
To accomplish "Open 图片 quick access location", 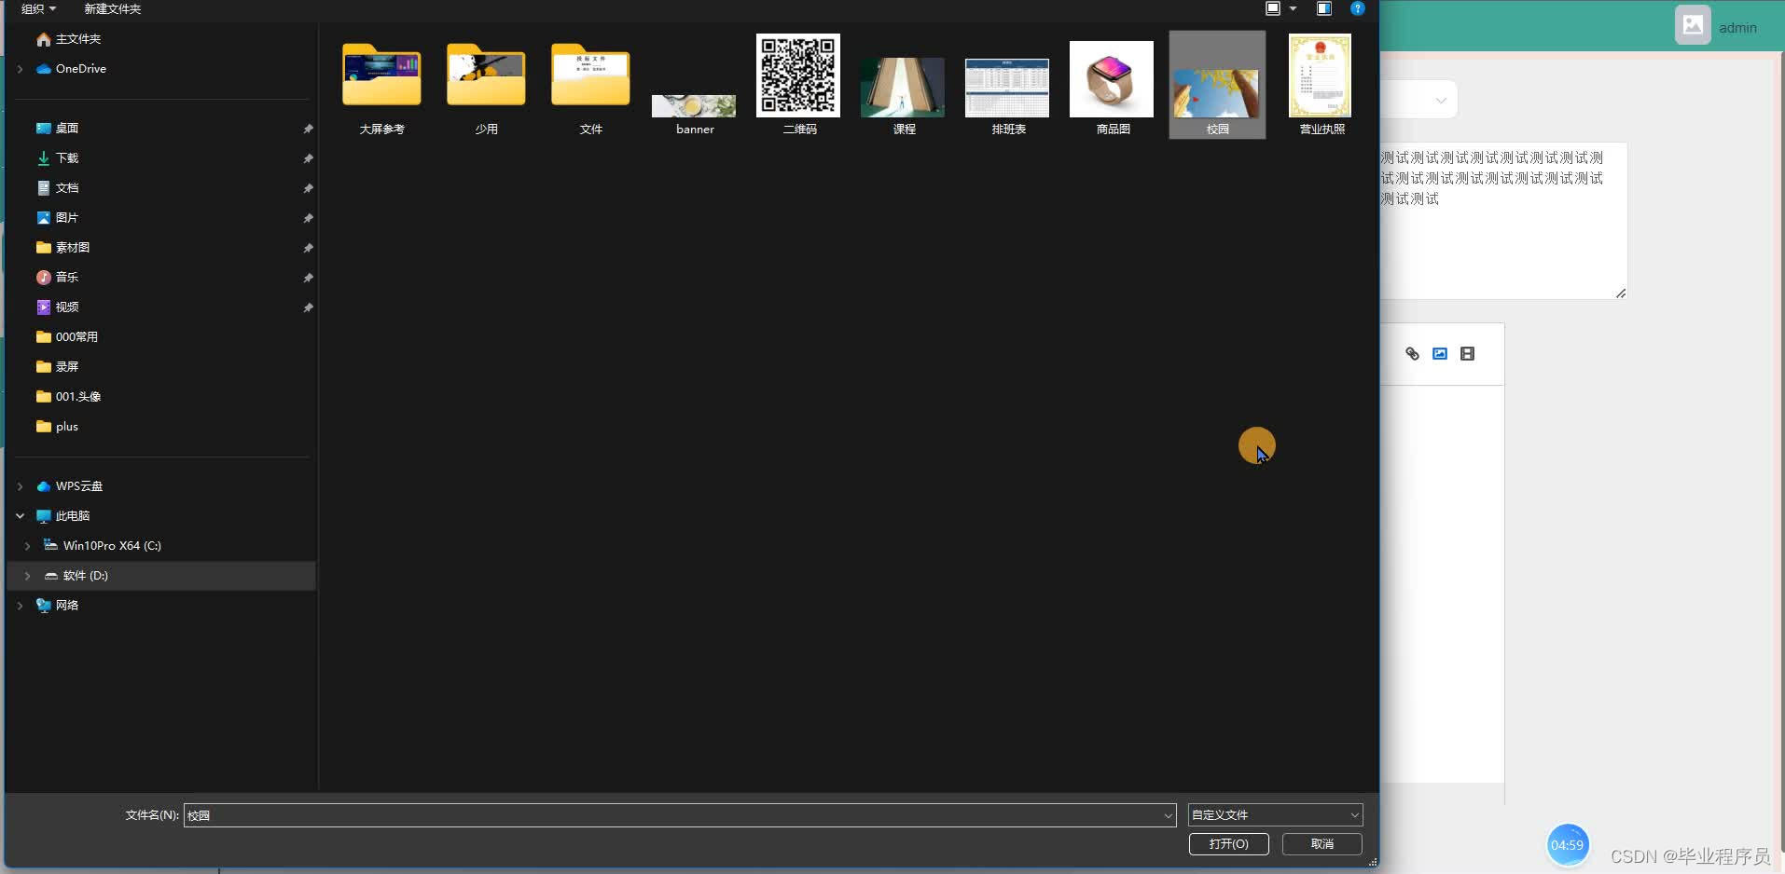I will tap(57, 218).
